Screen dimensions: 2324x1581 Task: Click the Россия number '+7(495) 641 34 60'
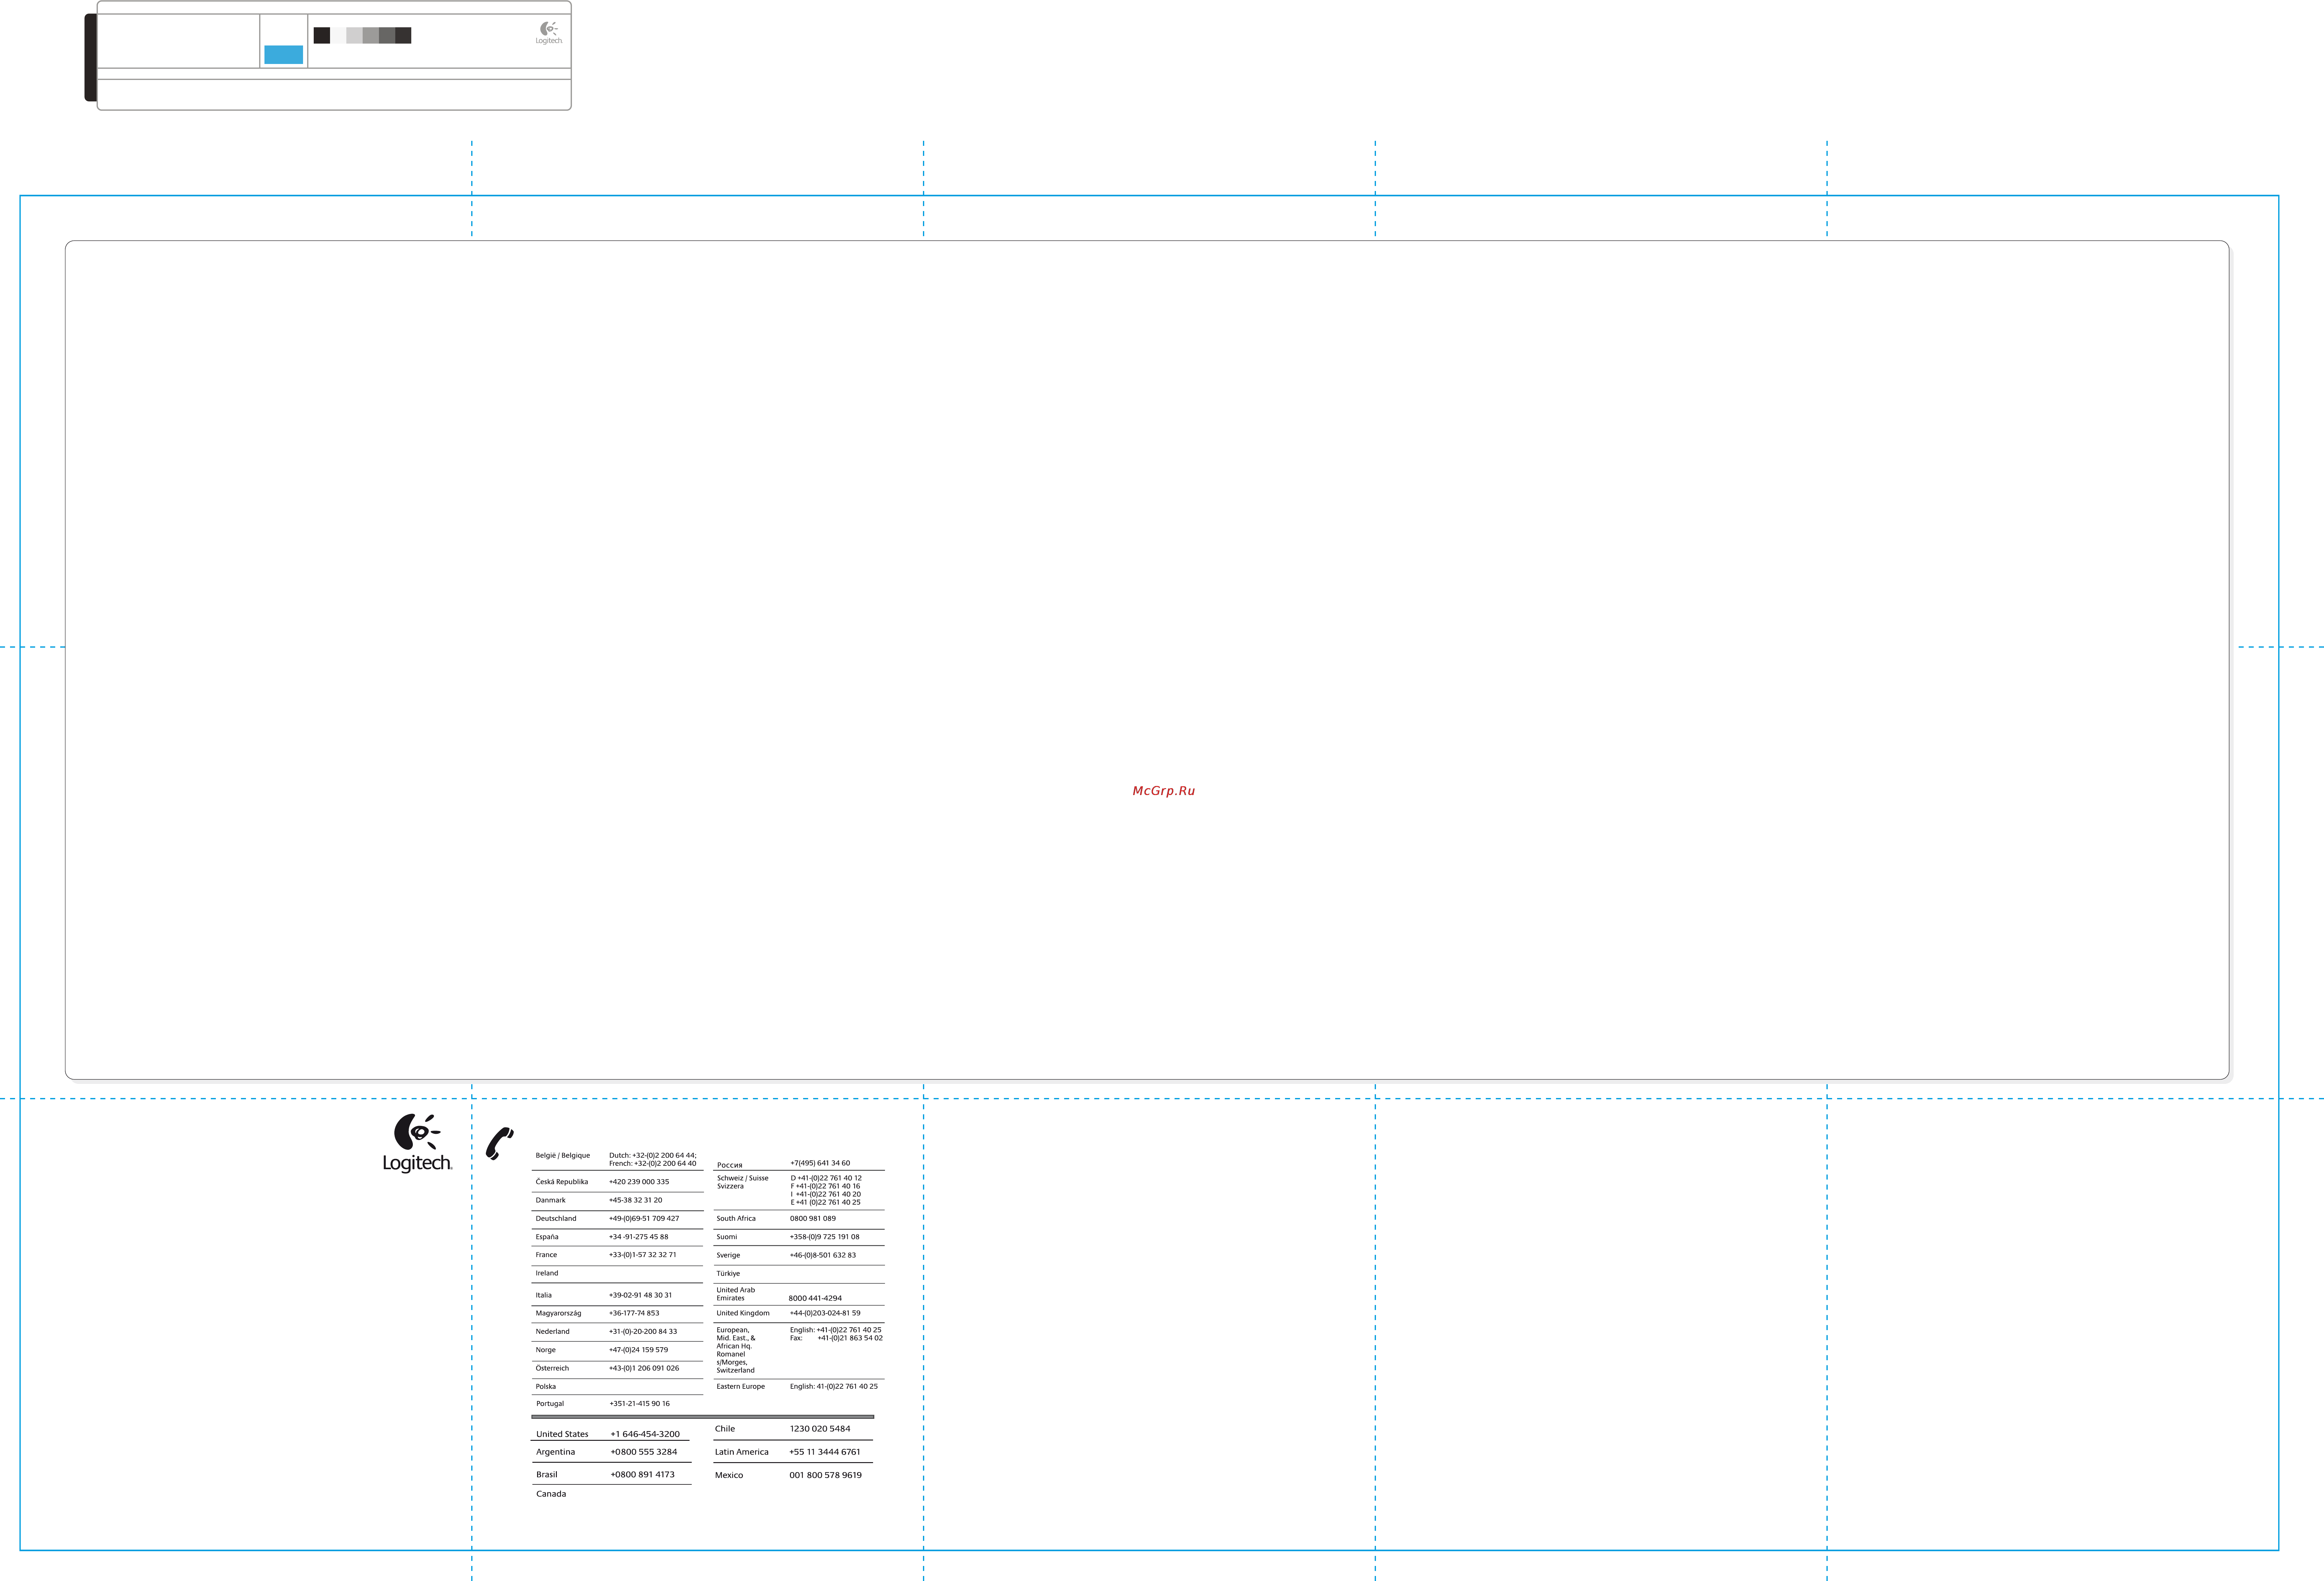coord(820,1163)
